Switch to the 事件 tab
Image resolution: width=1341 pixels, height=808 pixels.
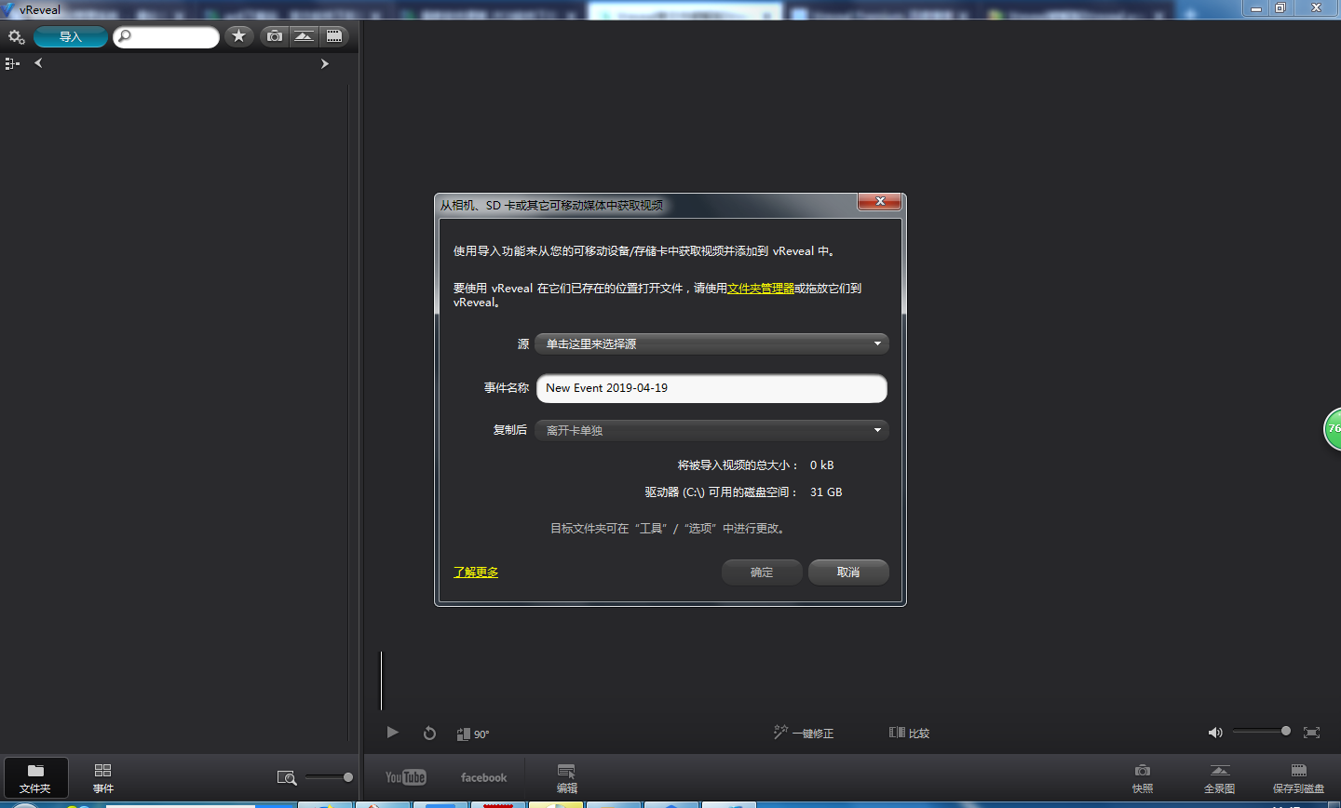(102, 777)
